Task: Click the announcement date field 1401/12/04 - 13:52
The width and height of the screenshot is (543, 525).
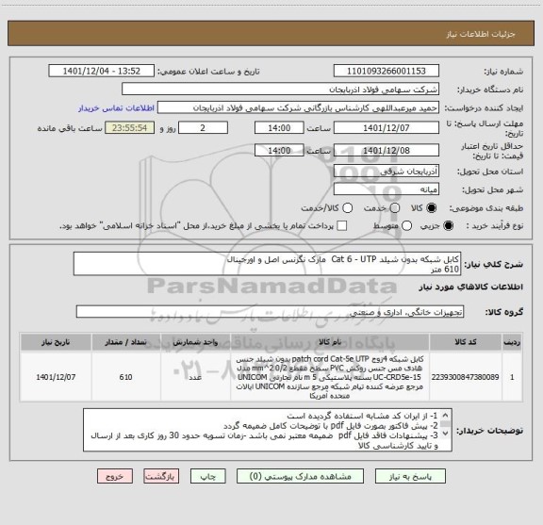Action: tap(102, 71)
